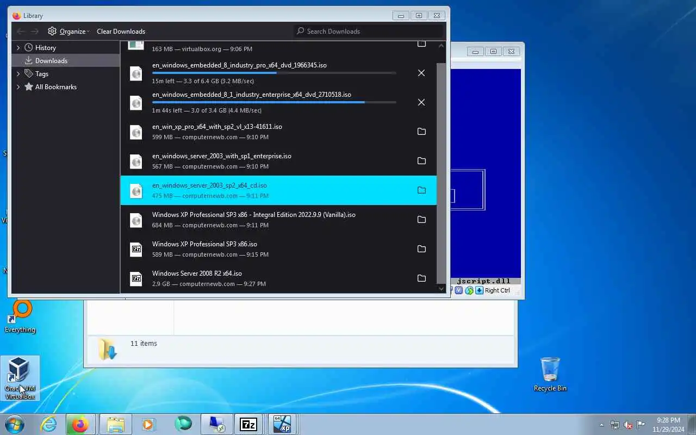Cancel the embedded_8_1_industry_enterprise ISO download
The image size is (696, 435).
pos(421,102)
